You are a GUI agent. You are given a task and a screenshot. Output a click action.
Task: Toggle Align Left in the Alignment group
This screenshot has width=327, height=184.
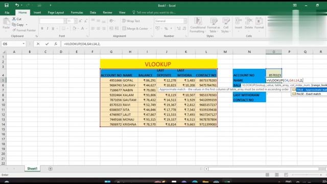[x=93, y=29]
